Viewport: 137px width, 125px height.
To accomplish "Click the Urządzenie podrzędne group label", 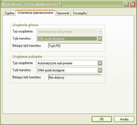I will point(27,57).
